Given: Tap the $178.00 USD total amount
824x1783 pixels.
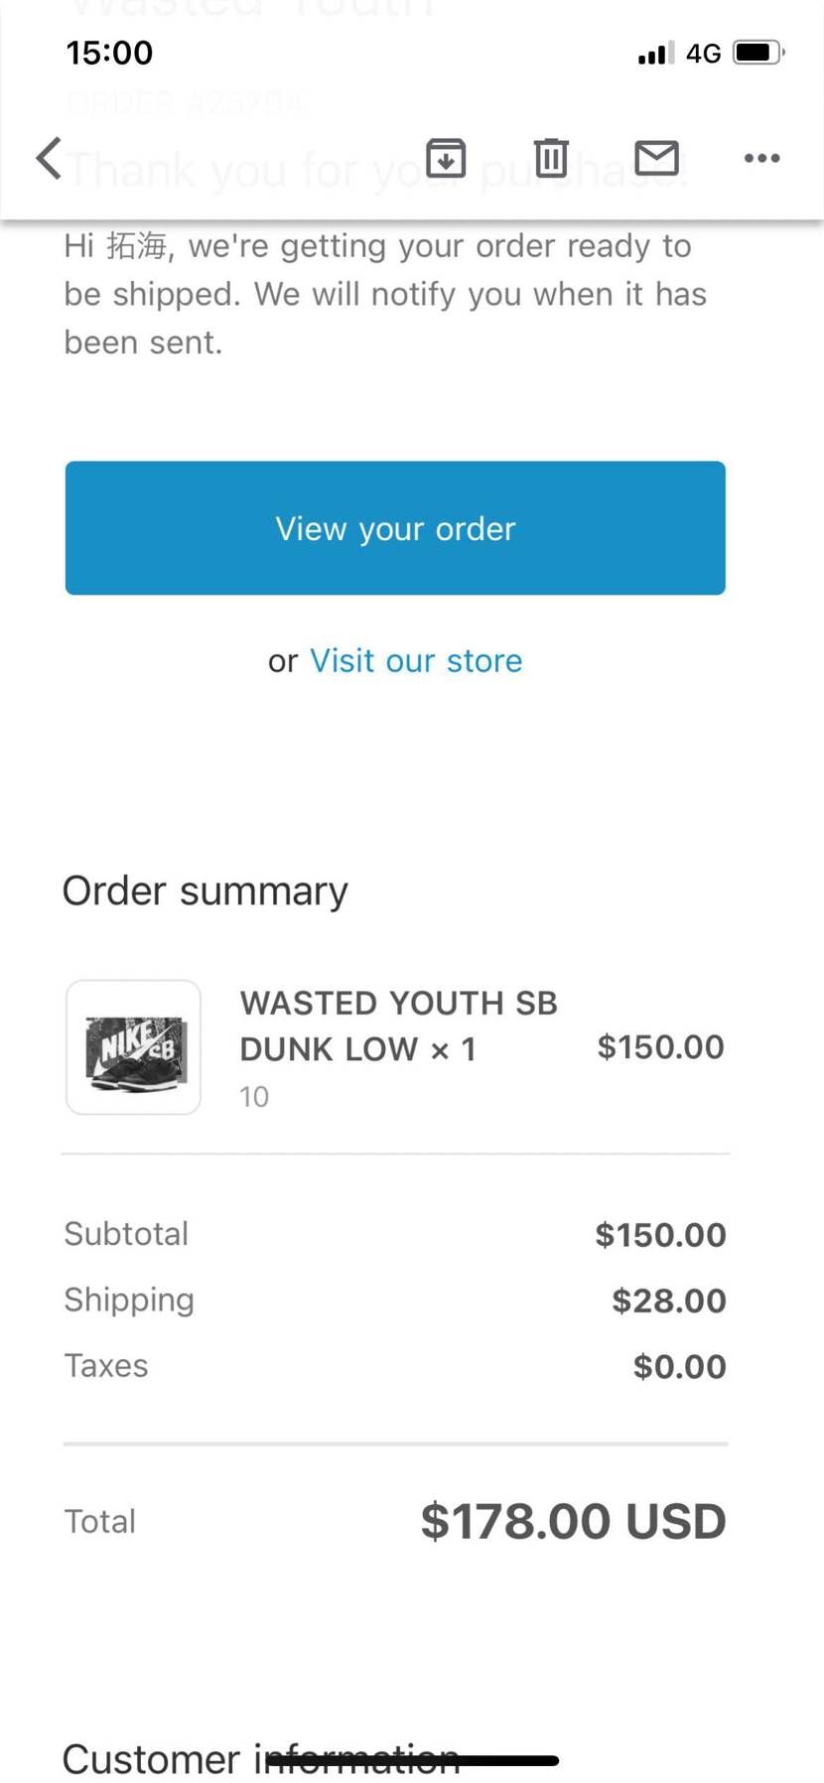Looking at the screenshot, I should (x=573, y=1521).
